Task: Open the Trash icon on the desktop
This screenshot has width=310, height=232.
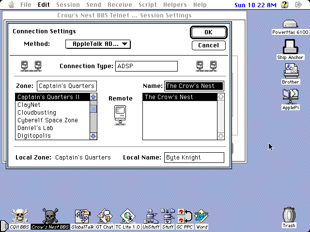Action: (x=289, y=215)
